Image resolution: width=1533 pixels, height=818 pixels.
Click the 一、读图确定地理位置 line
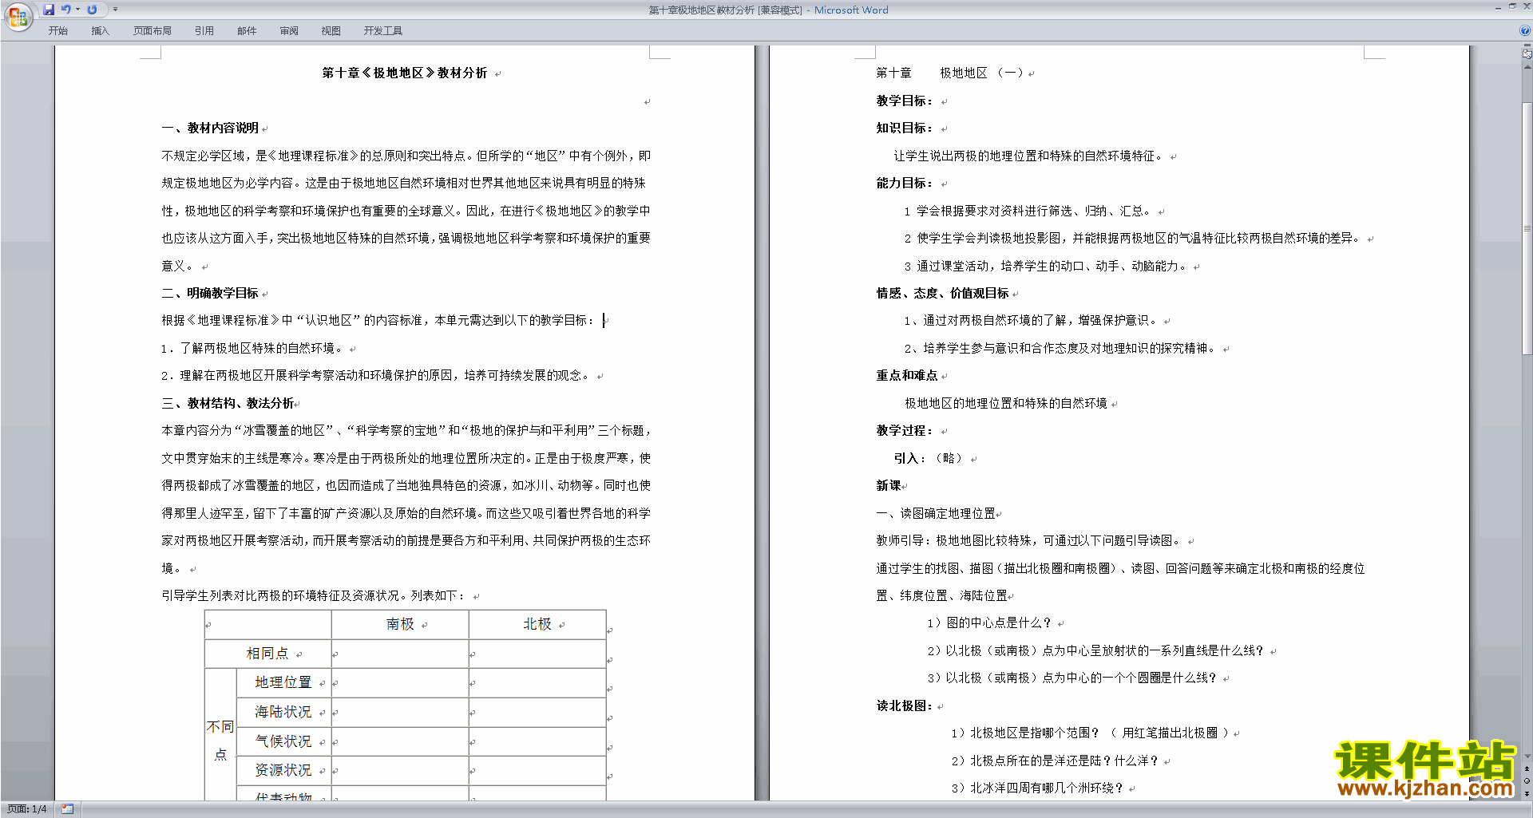pos(936,513)
